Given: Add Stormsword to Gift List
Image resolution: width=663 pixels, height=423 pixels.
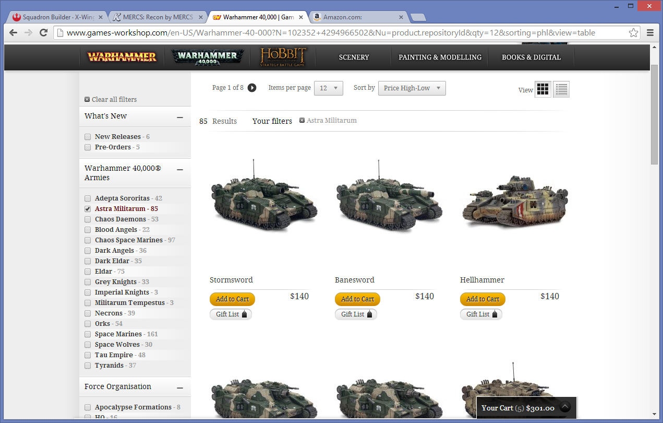Looking at the screenshot, I should pyautogui.click(x=231, y=314).
